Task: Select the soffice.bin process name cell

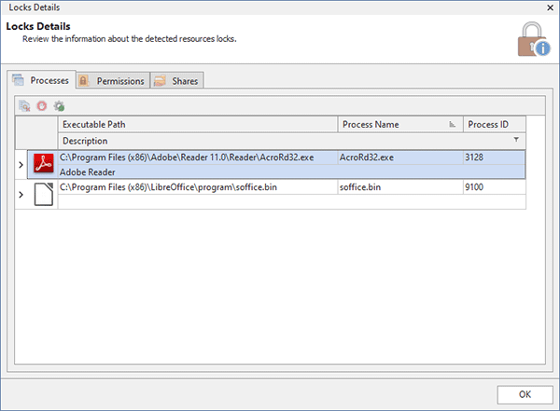Action: pyautogui.click(x=399, y=187)
